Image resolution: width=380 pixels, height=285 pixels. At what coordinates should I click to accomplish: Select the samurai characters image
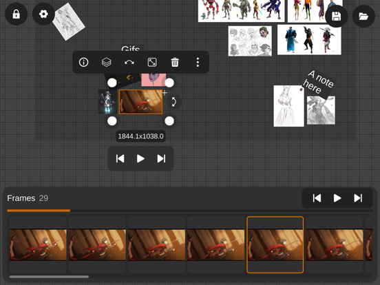[x=309, y=40]
